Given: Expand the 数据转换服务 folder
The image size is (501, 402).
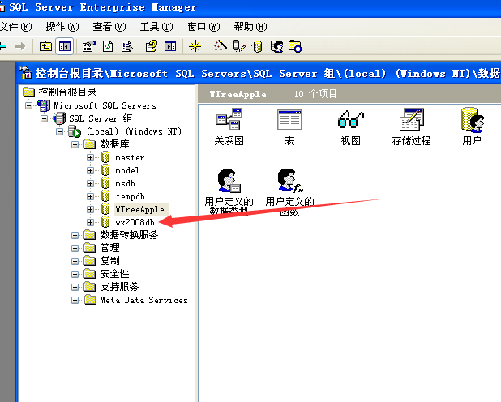Looking at the screenshot, I should point(75,235).
